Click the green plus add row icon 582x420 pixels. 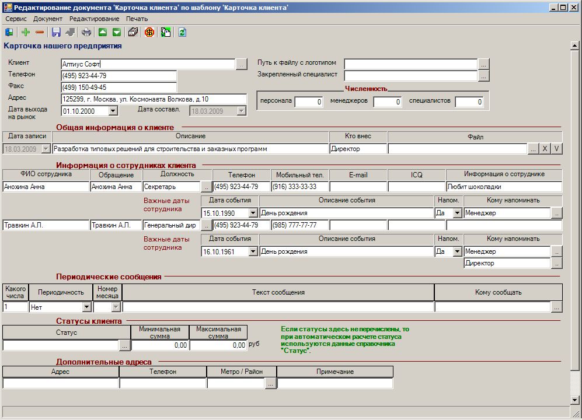[x=26, y=32]
